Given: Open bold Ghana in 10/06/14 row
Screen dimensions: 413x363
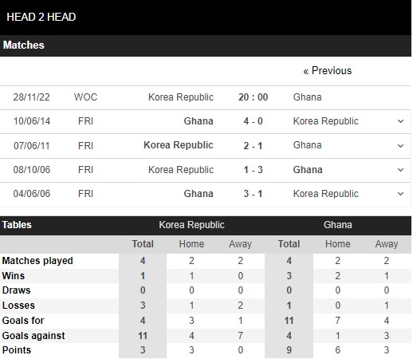Looking at the screenshot, I should (x=199, y=121).
